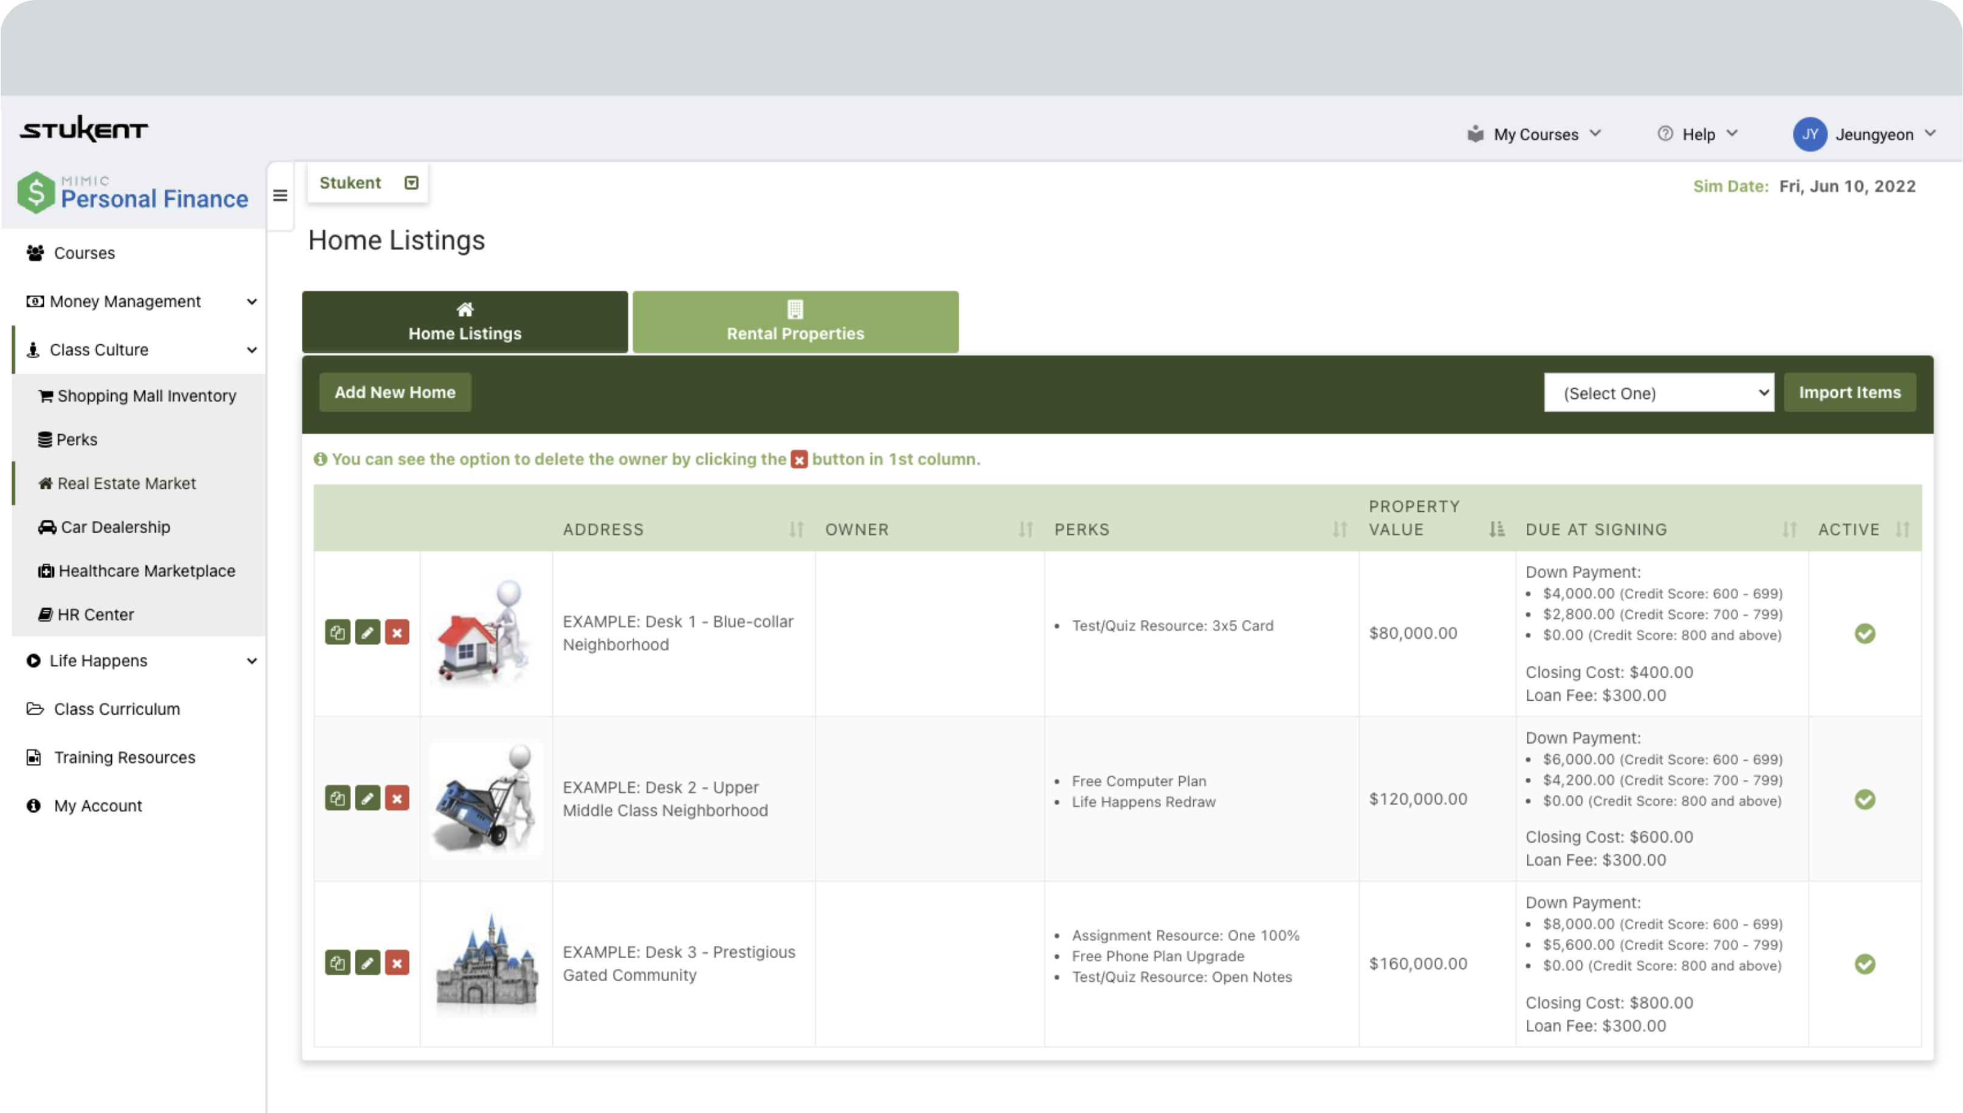Click the Add New Home button
Image resolution: width=1963 pixels, height=1113 pixels.
(394, 392)
